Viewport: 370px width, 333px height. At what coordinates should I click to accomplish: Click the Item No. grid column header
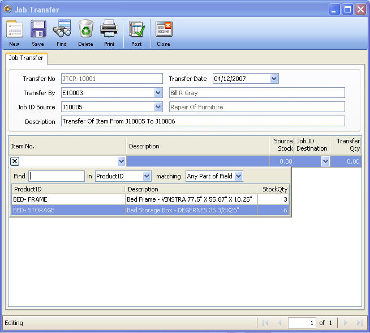click(67, 146)
